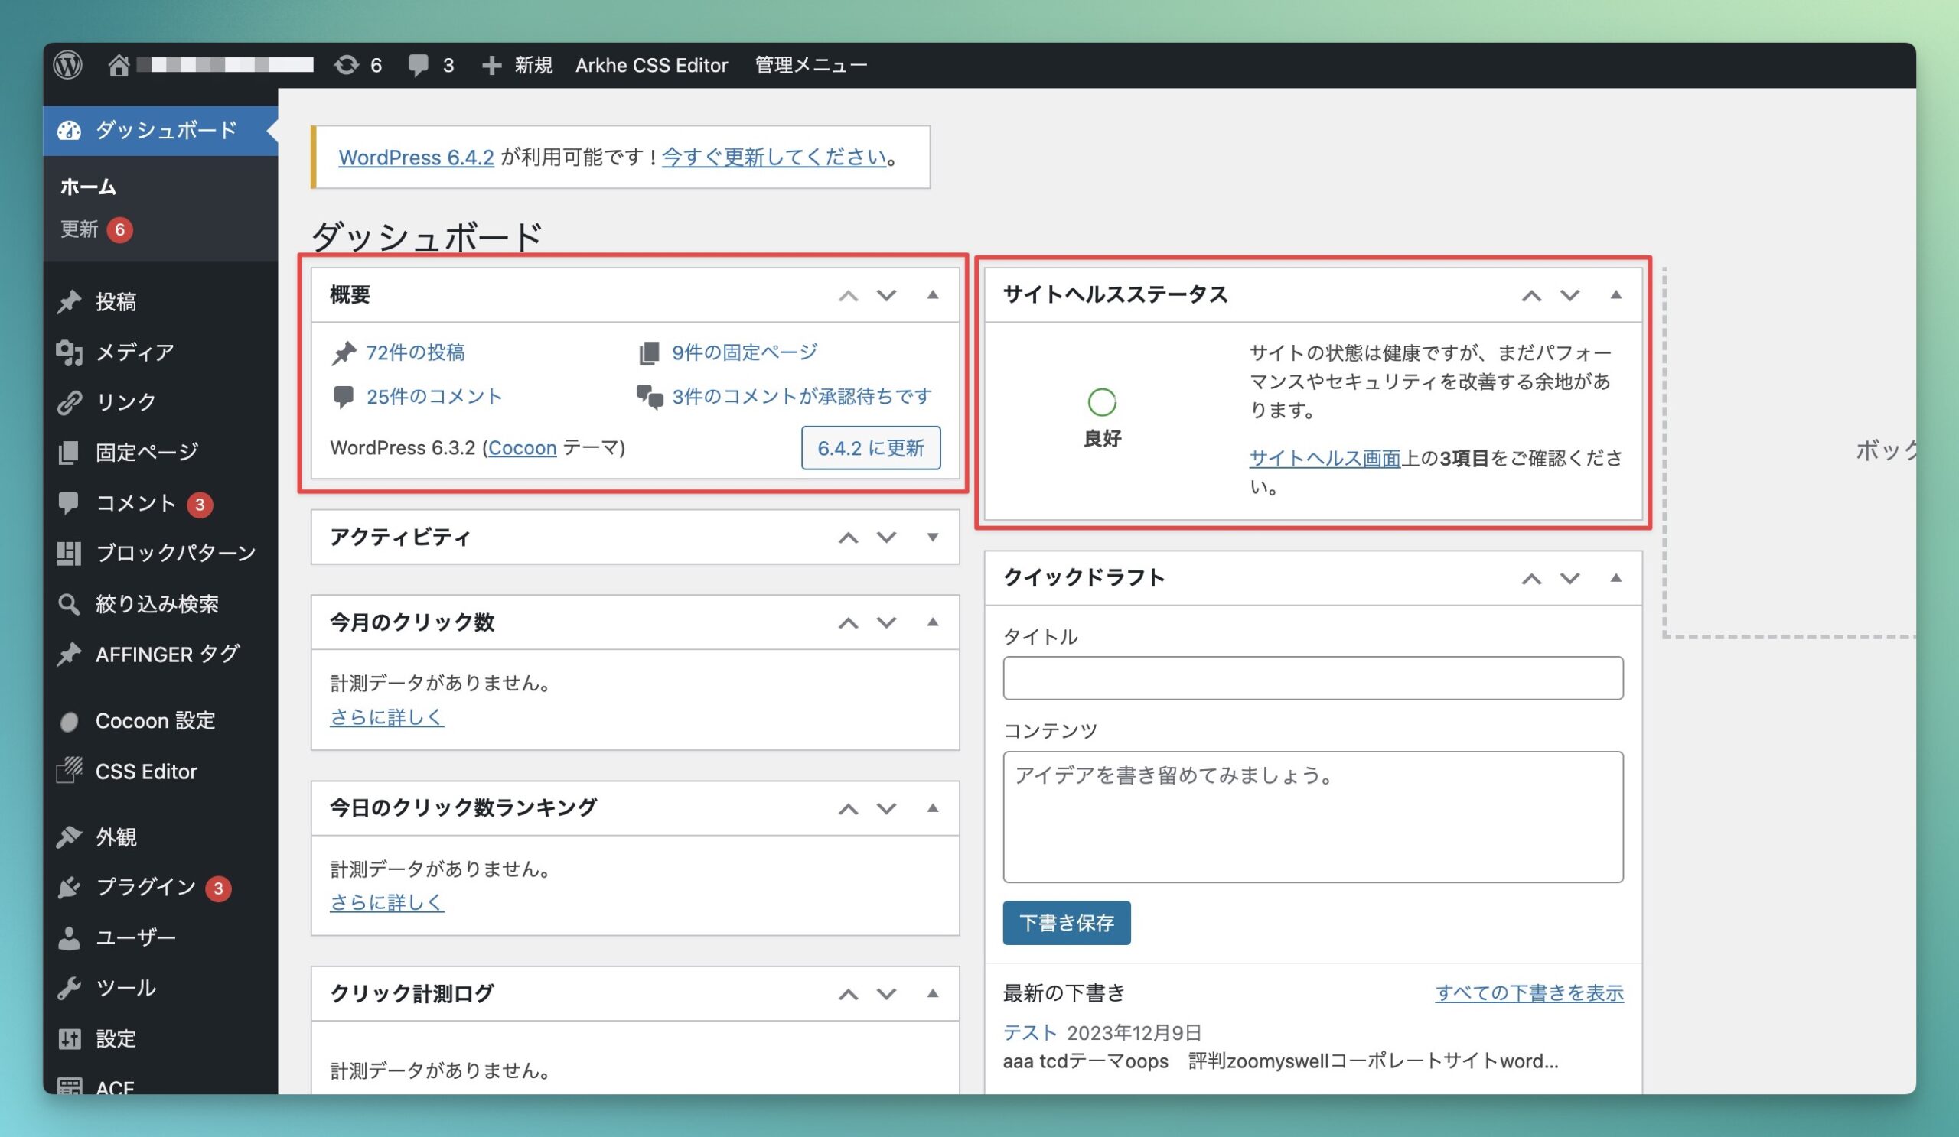Click the メディア icon in sidebar
Screen dimensions: 1959x1137
pos(69,352)
